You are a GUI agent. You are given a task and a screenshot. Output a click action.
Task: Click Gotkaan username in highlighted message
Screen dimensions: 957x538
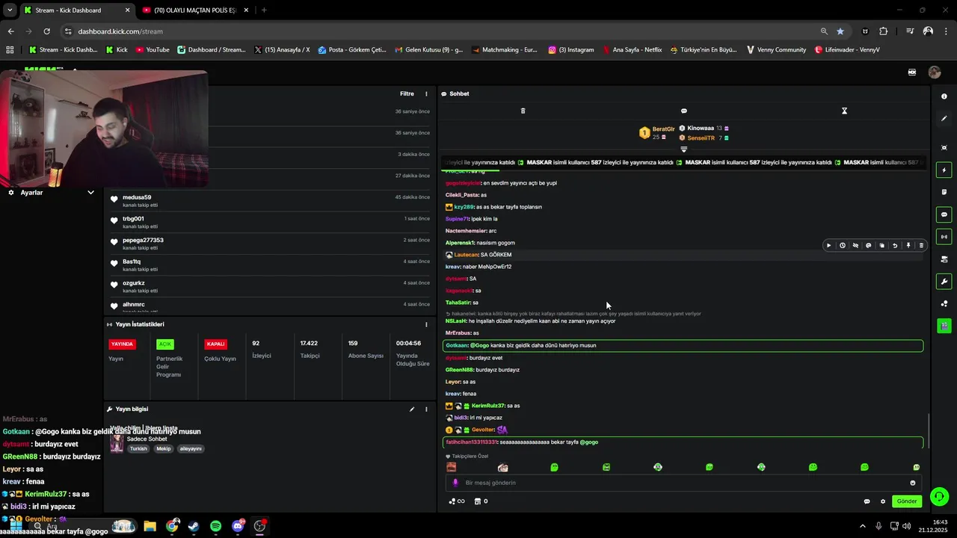456,346
